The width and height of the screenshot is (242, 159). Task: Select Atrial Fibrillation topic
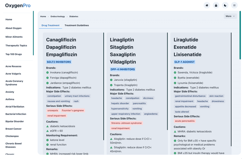click(x=15, y=107)
